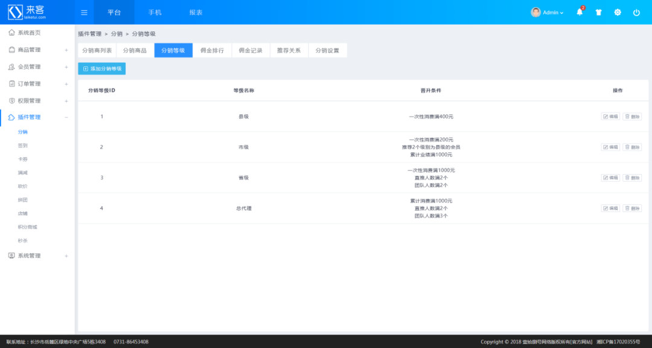This screenshot has height=348, width=652.
Task: Click the shirt theme icon in header
Action: 598,13
